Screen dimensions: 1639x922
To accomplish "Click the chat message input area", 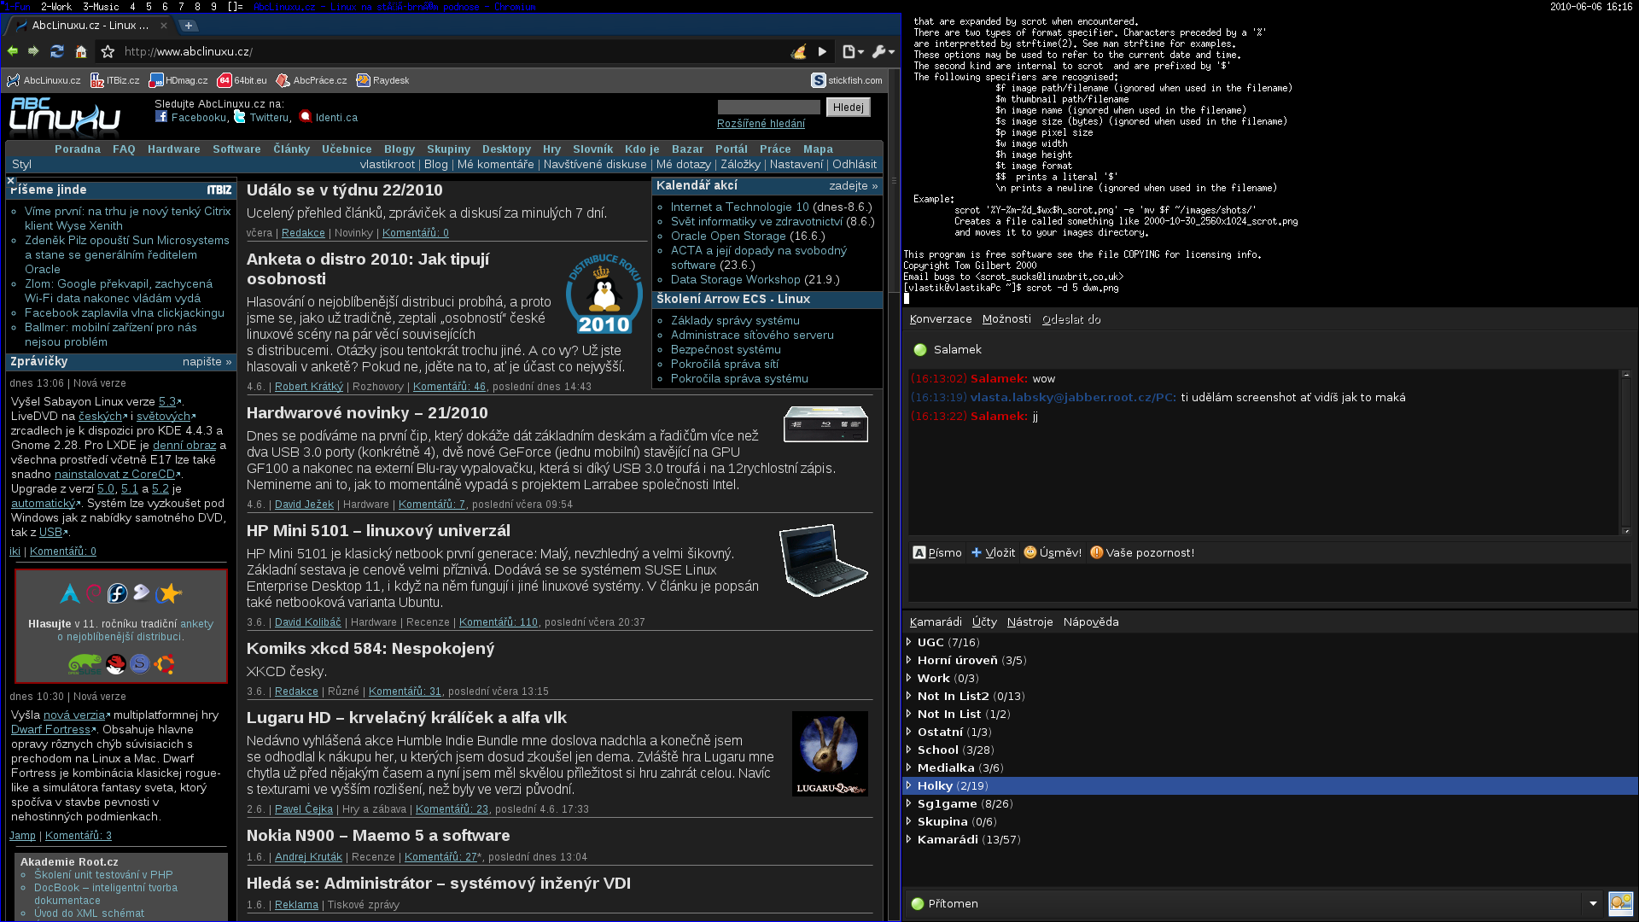I will (1269, 584).
